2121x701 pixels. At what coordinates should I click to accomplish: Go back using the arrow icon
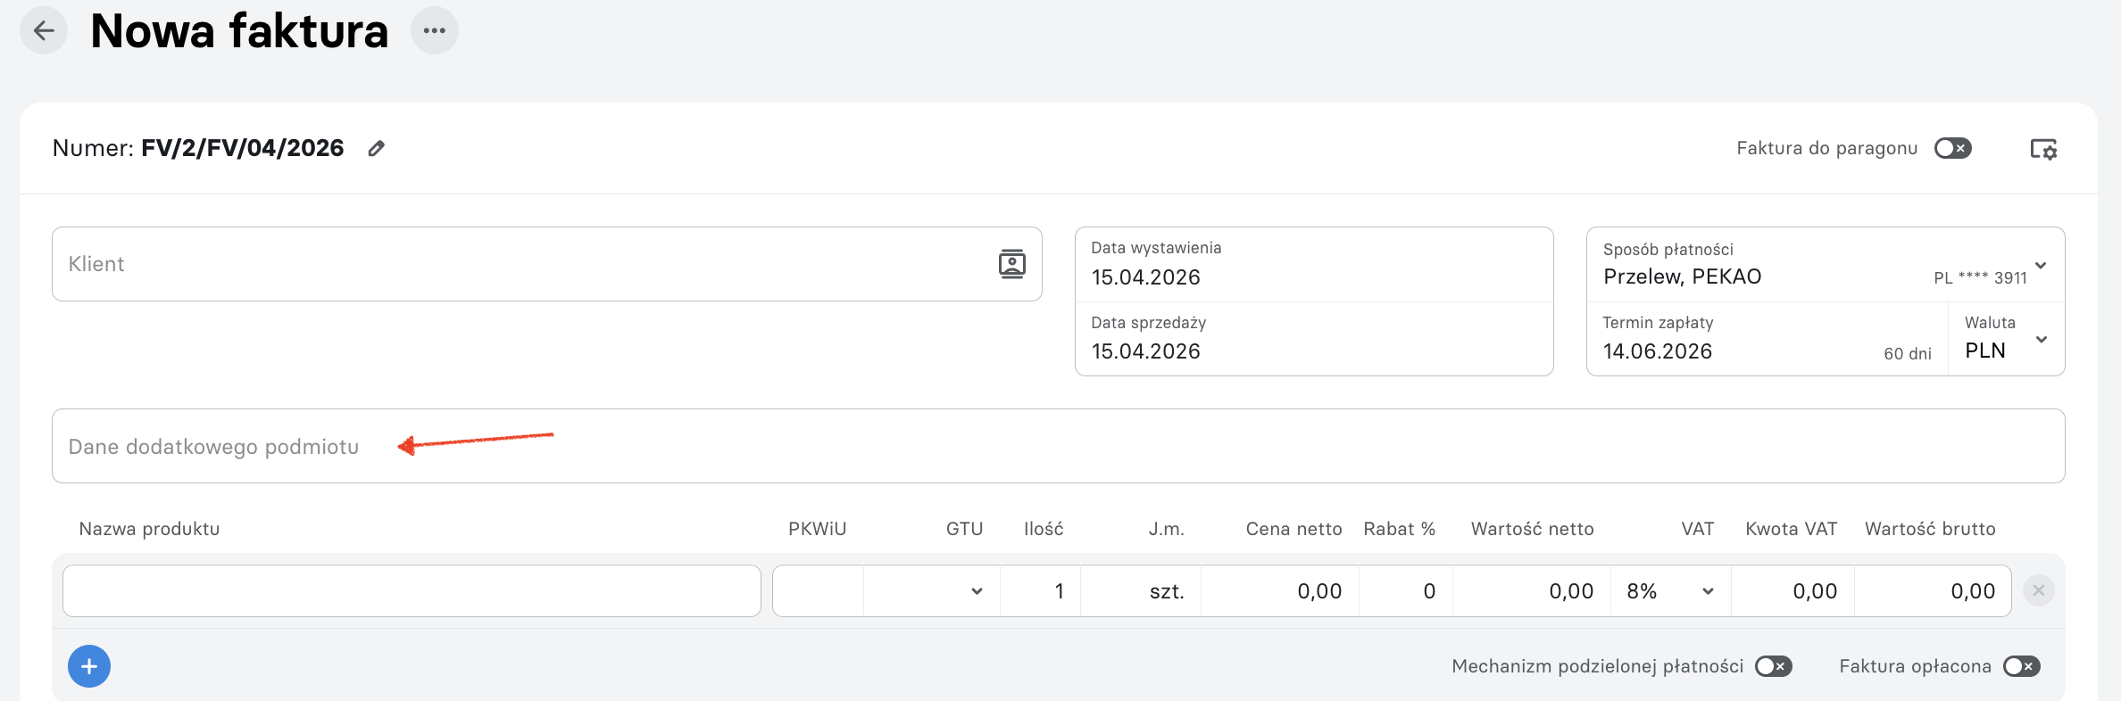(x=44, y=31)
